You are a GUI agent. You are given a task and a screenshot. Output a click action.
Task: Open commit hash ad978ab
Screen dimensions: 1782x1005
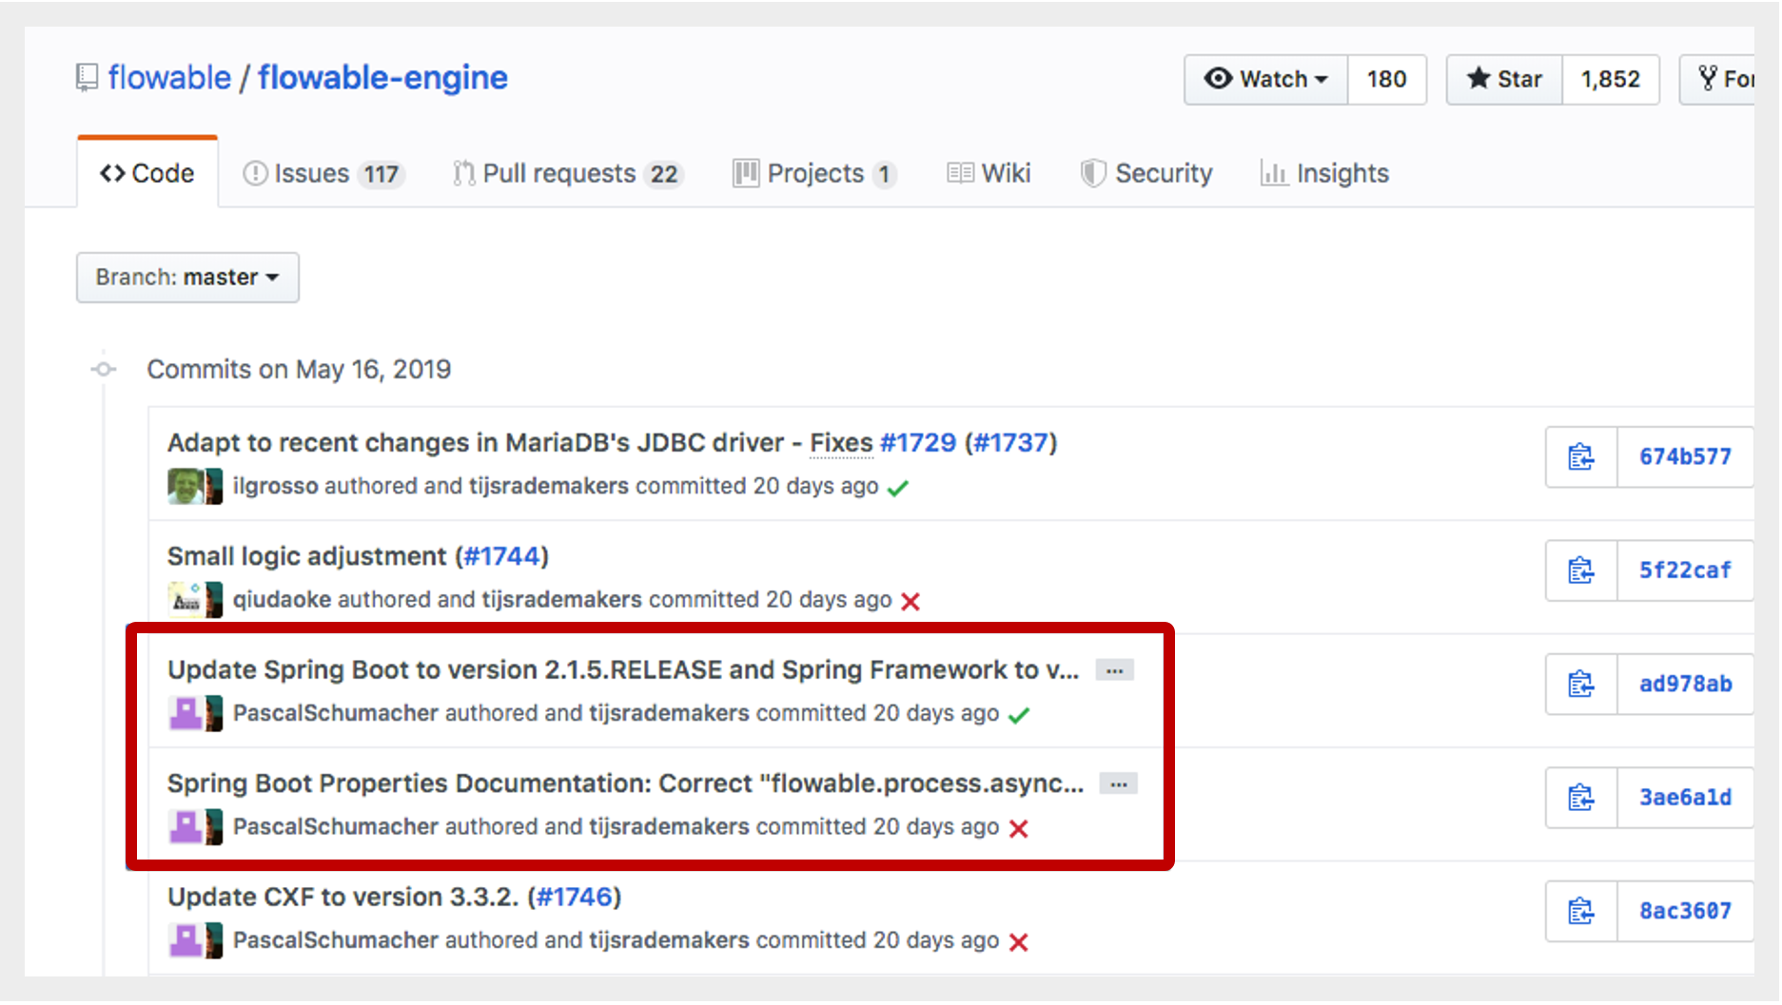coord(1685,685)
